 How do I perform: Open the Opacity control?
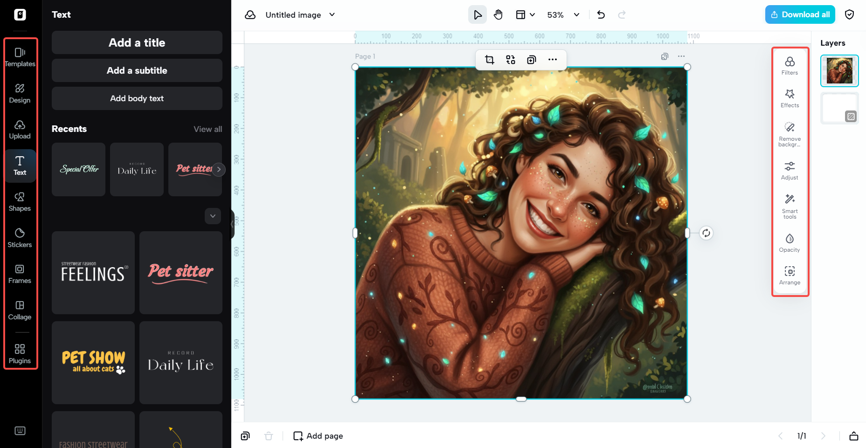pyautogui.click(x=790, y=243)
